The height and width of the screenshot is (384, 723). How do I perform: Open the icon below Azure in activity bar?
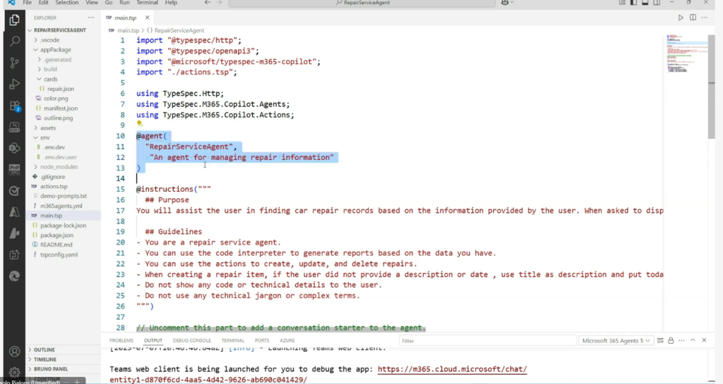[x=14, y=233]
